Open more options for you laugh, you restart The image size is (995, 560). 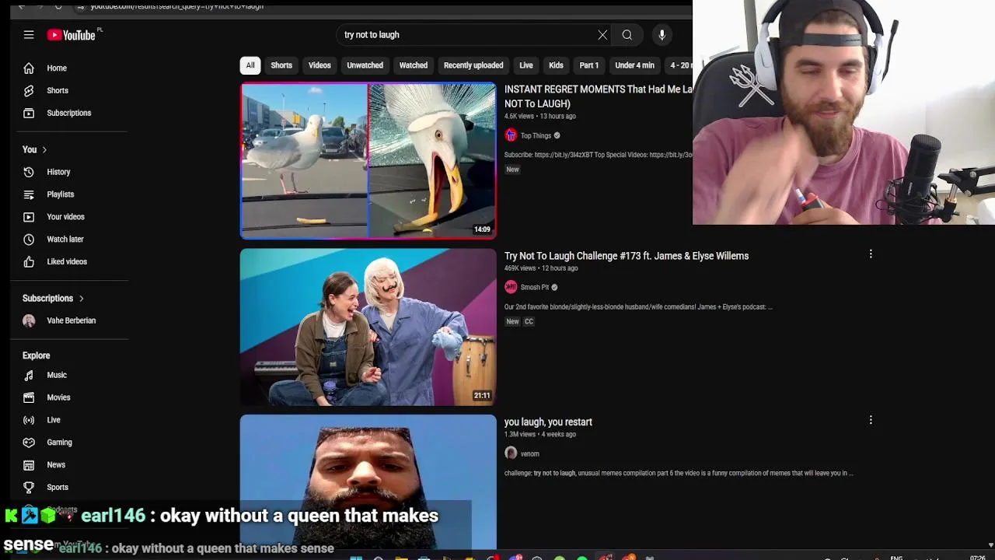pos(871,420)
